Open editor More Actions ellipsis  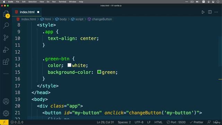coord(216,12)
